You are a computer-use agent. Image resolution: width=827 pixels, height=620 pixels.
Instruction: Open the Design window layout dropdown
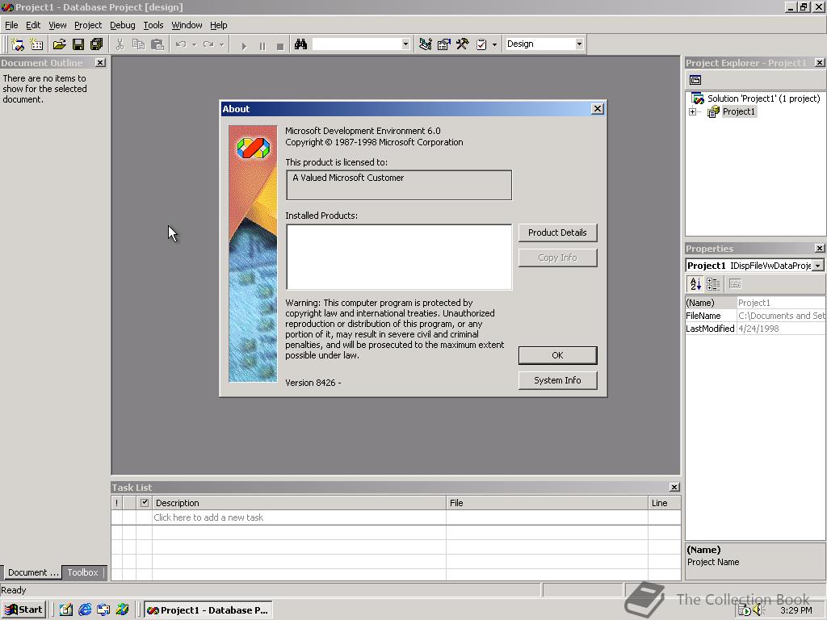point(579,44)
